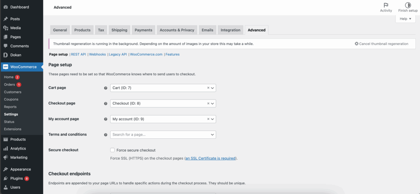Click the Cancel thumbnail regeneration x icon
The width and height of the screenshot is (420, 194).
pyautogui.click(x=357, y=44)
